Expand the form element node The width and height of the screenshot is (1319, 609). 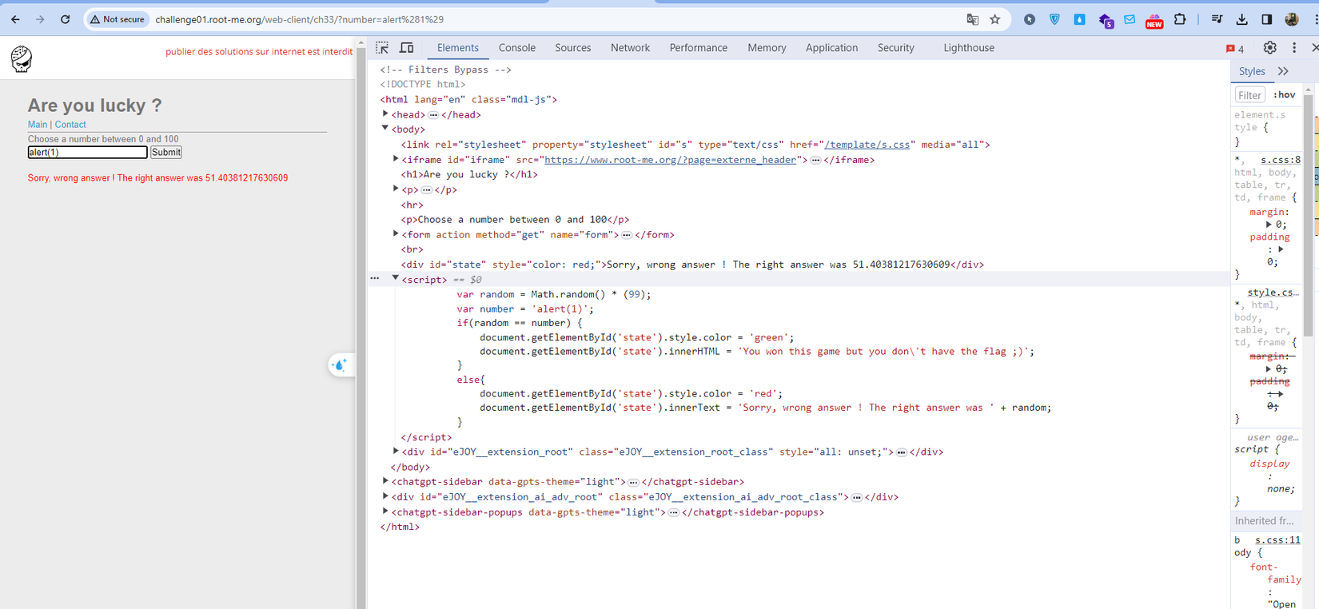point(396,234)
